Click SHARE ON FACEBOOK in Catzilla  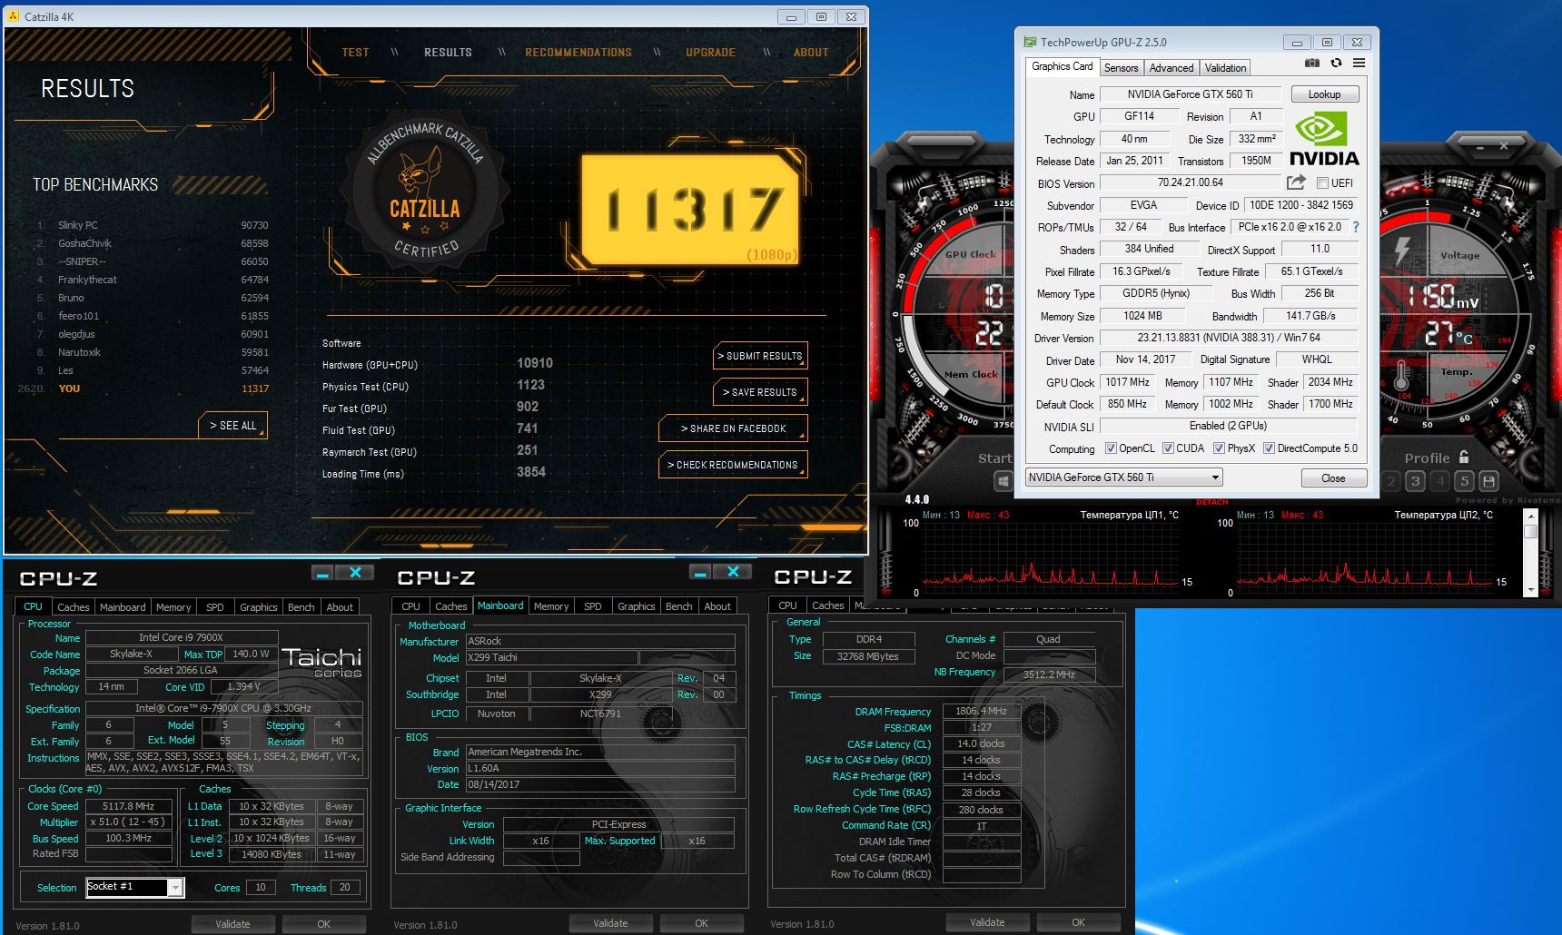tap(733, 428)
